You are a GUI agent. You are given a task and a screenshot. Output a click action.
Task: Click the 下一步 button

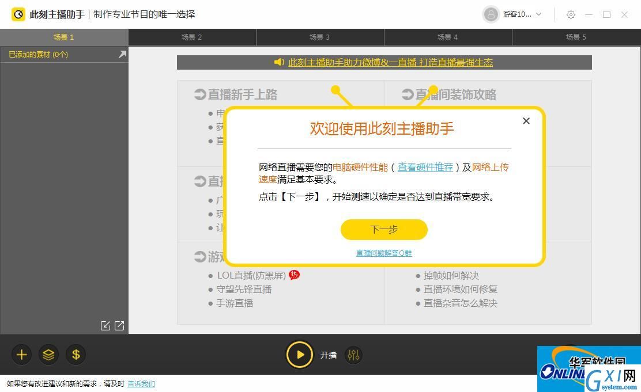click(x=384, y=230)
